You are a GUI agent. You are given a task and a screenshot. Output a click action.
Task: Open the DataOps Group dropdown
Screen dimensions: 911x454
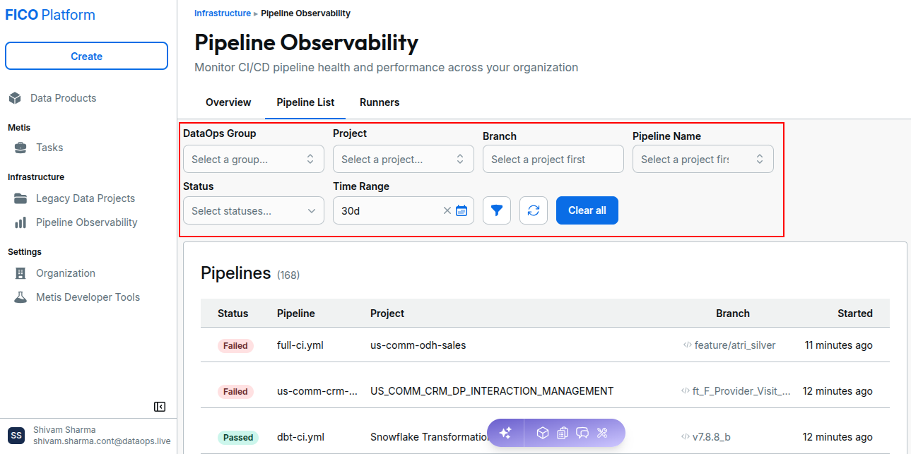pos(254,159)
